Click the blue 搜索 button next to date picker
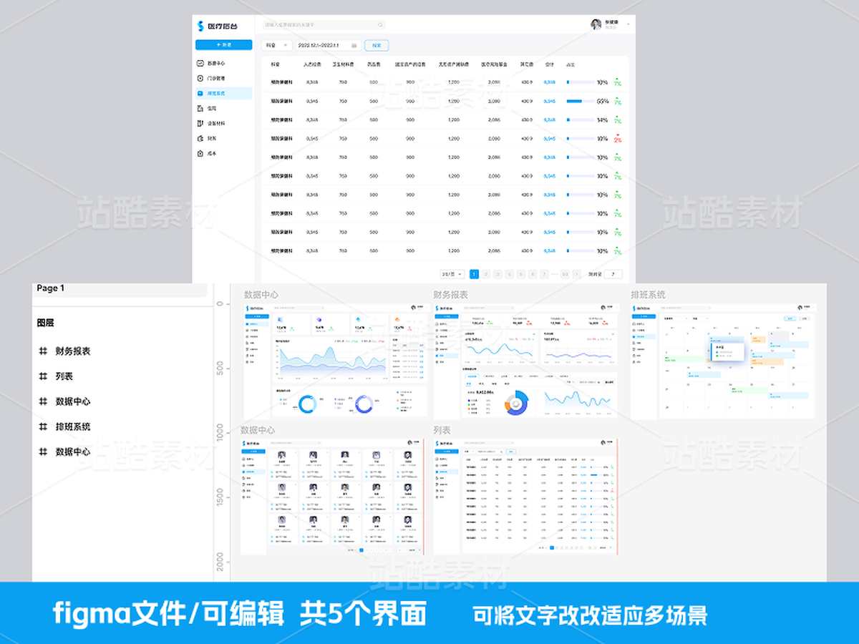Image resolution: width=859 pixels, height=644 pixels. (x=377, y=46)
